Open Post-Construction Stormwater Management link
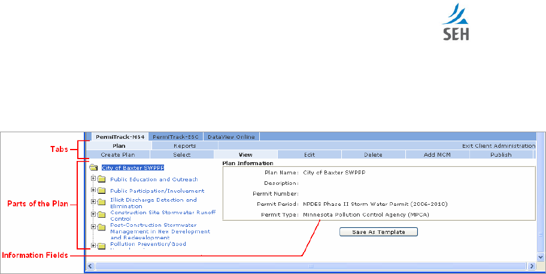The height and width of the screenshot is (274, 546). click(x=160, y=232)
